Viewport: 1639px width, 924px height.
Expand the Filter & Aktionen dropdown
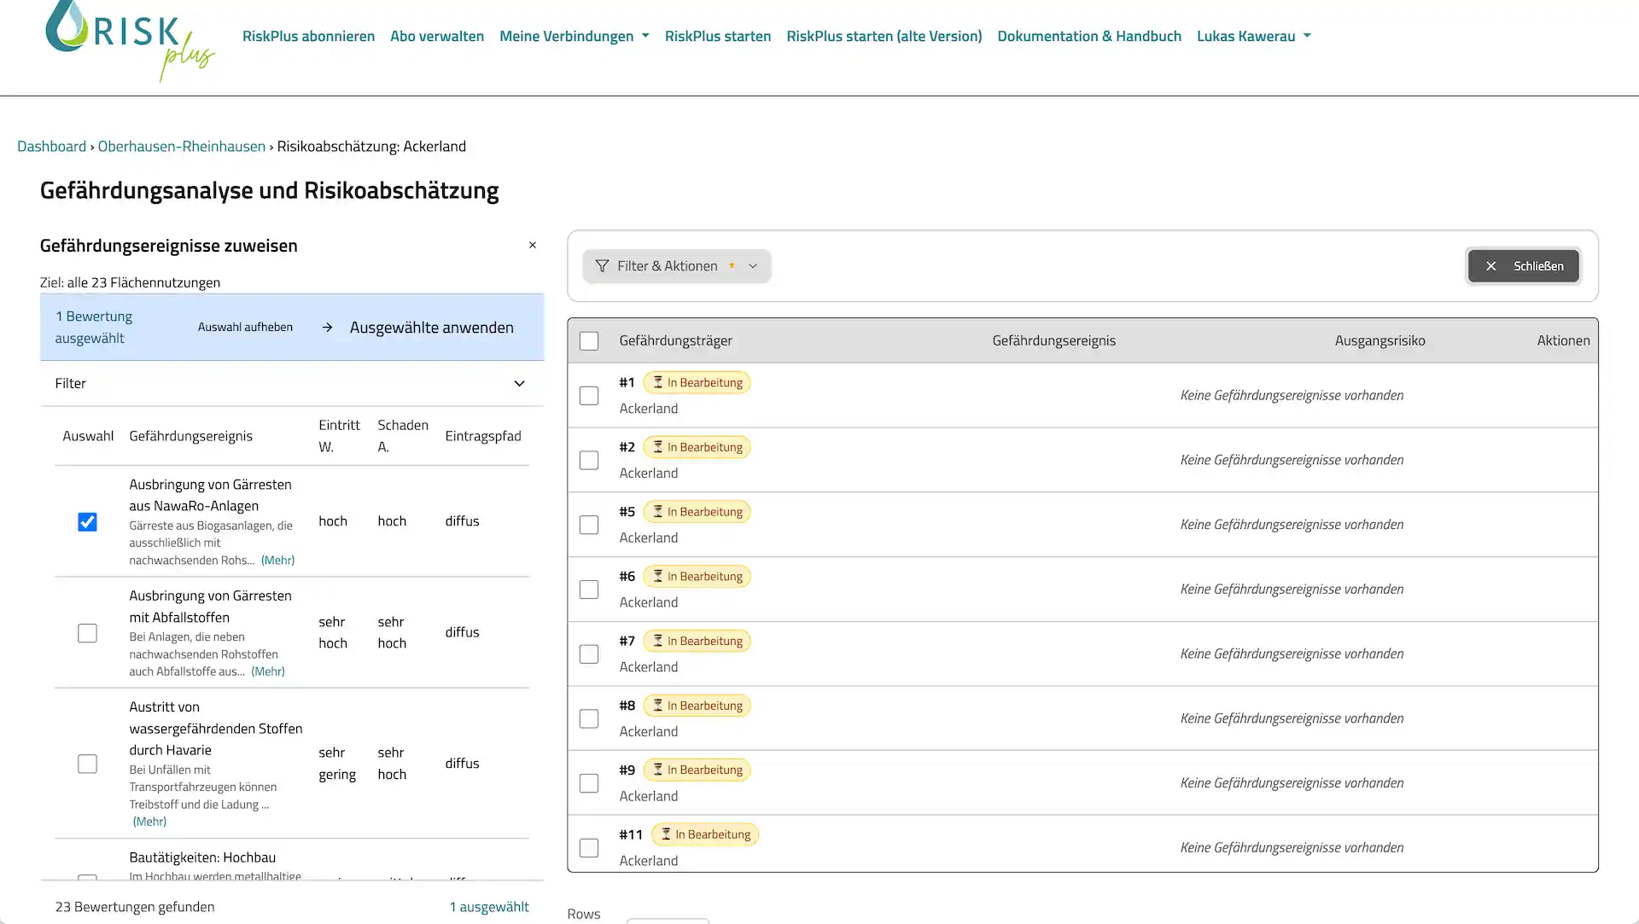(676, 266)
